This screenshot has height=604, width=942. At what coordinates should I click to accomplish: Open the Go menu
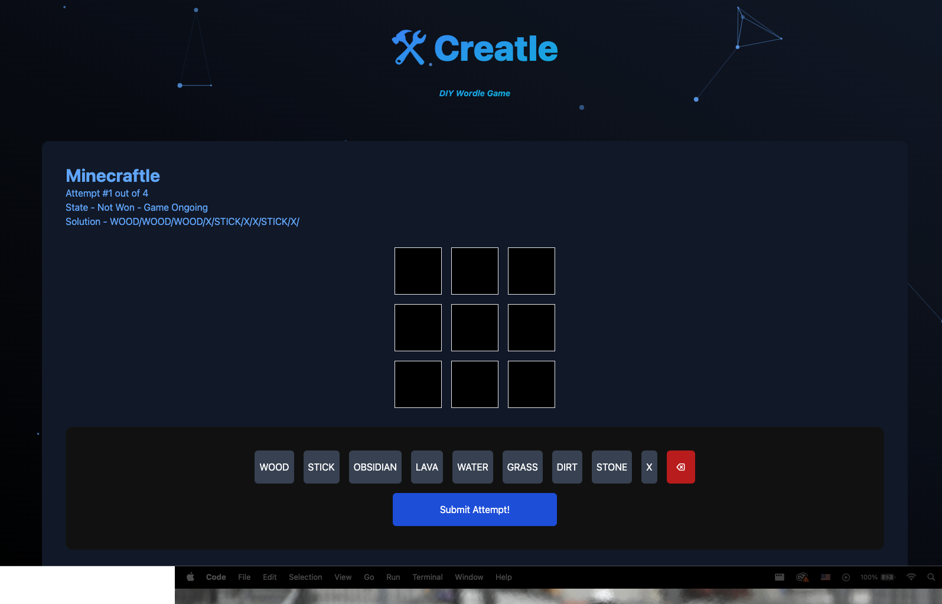click(x=369, y=577)
